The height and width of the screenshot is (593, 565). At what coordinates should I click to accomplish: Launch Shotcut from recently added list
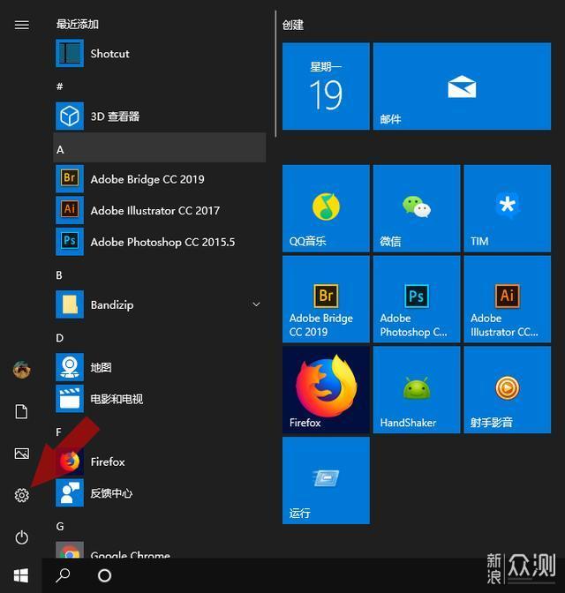pyautogui.click(x=159, y=53)
